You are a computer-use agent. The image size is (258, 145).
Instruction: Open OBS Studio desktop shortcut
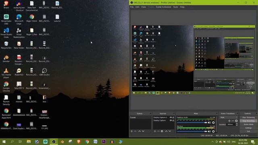(x=44, y=72)
